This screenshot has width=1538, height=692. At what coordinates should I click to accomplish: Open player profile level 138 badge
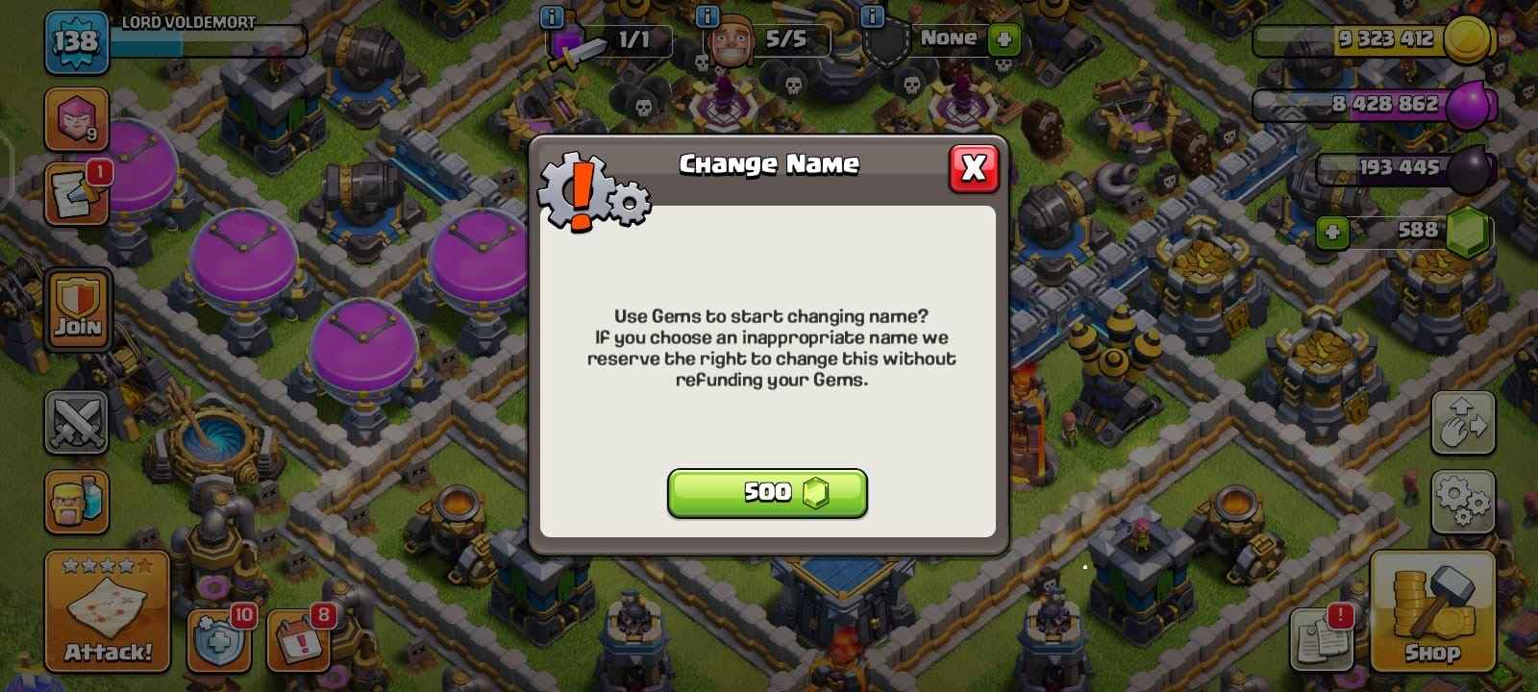click(76, 41)
